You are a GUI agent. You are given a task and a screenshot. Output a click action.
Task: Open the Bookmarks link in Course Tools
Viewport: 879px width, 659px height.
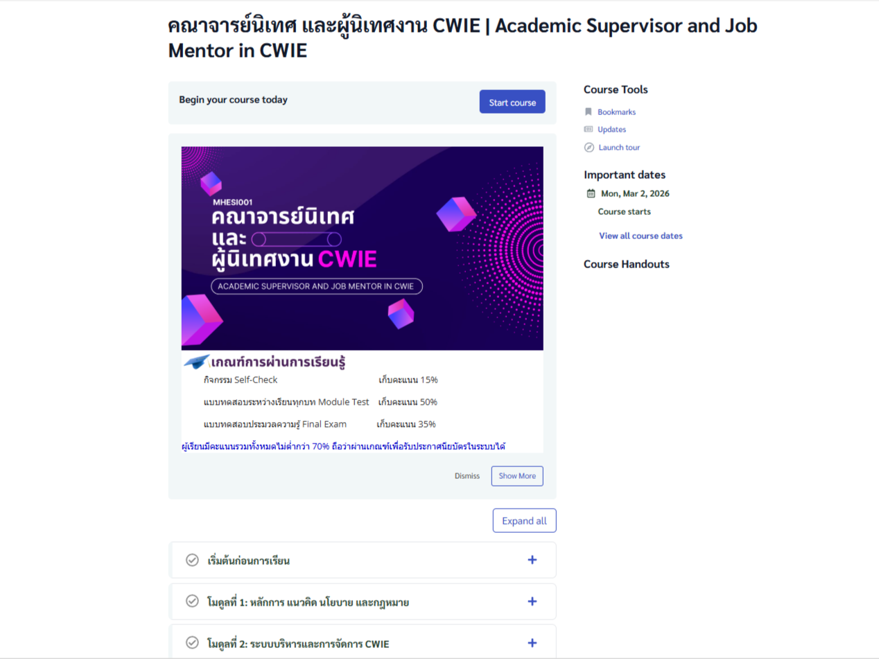616,112
